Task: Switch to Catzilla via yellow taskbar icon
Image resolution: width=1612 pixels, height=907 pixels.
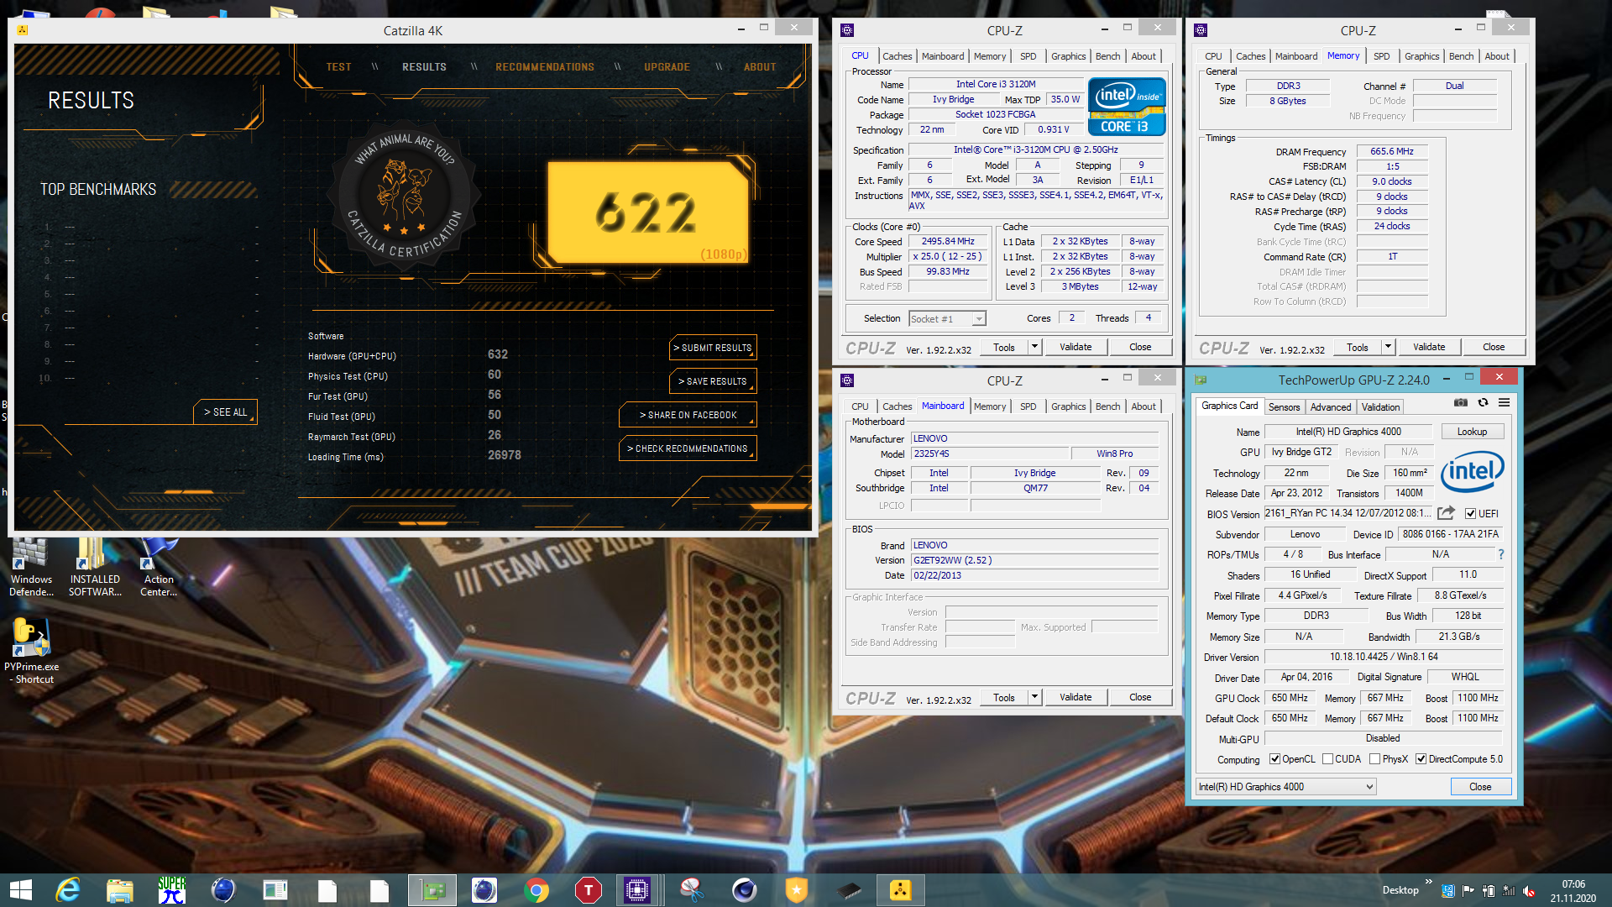Action: pos(900,890)
